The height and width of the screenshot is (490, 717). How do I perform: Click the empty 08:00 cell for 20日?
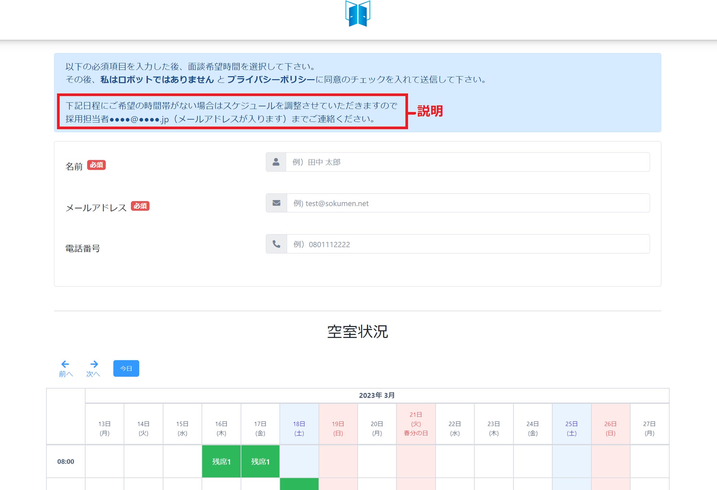[x=377, y=461]
